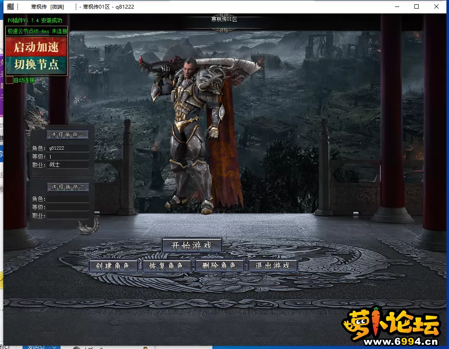Image resolution: width=449 pixels, height=349 pixels.
Task: Click the PG插件V1.7.4 安装成功 status text
Action: point(35,20)
